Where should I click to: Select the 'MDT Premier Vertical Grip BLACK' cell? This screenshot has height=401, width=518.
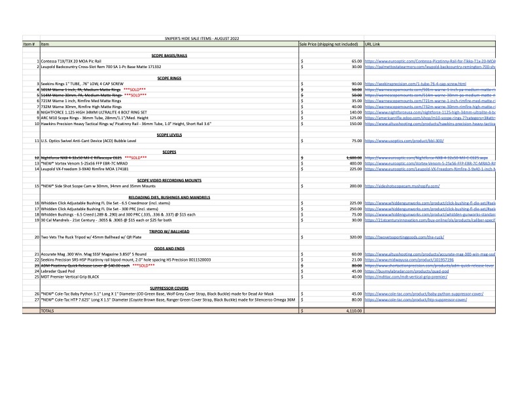(169, 277)
